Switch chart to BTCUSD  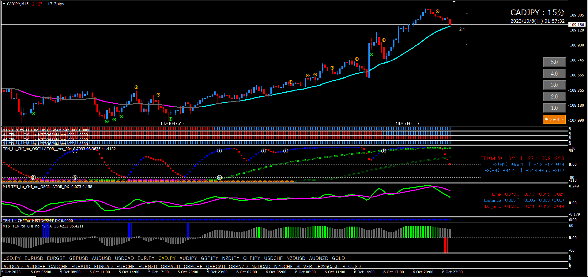point(352,267)
